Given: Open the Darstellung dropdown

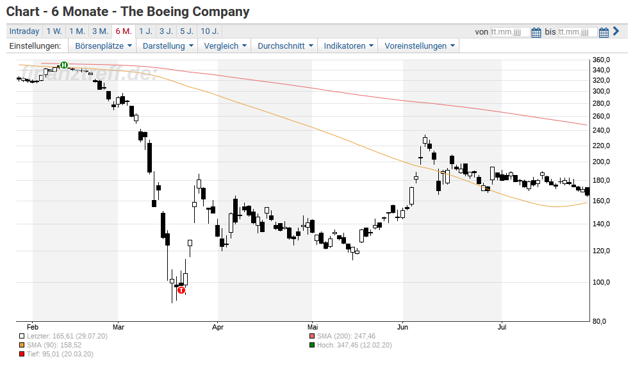Looking at the screenshot, I should point(167,46).
